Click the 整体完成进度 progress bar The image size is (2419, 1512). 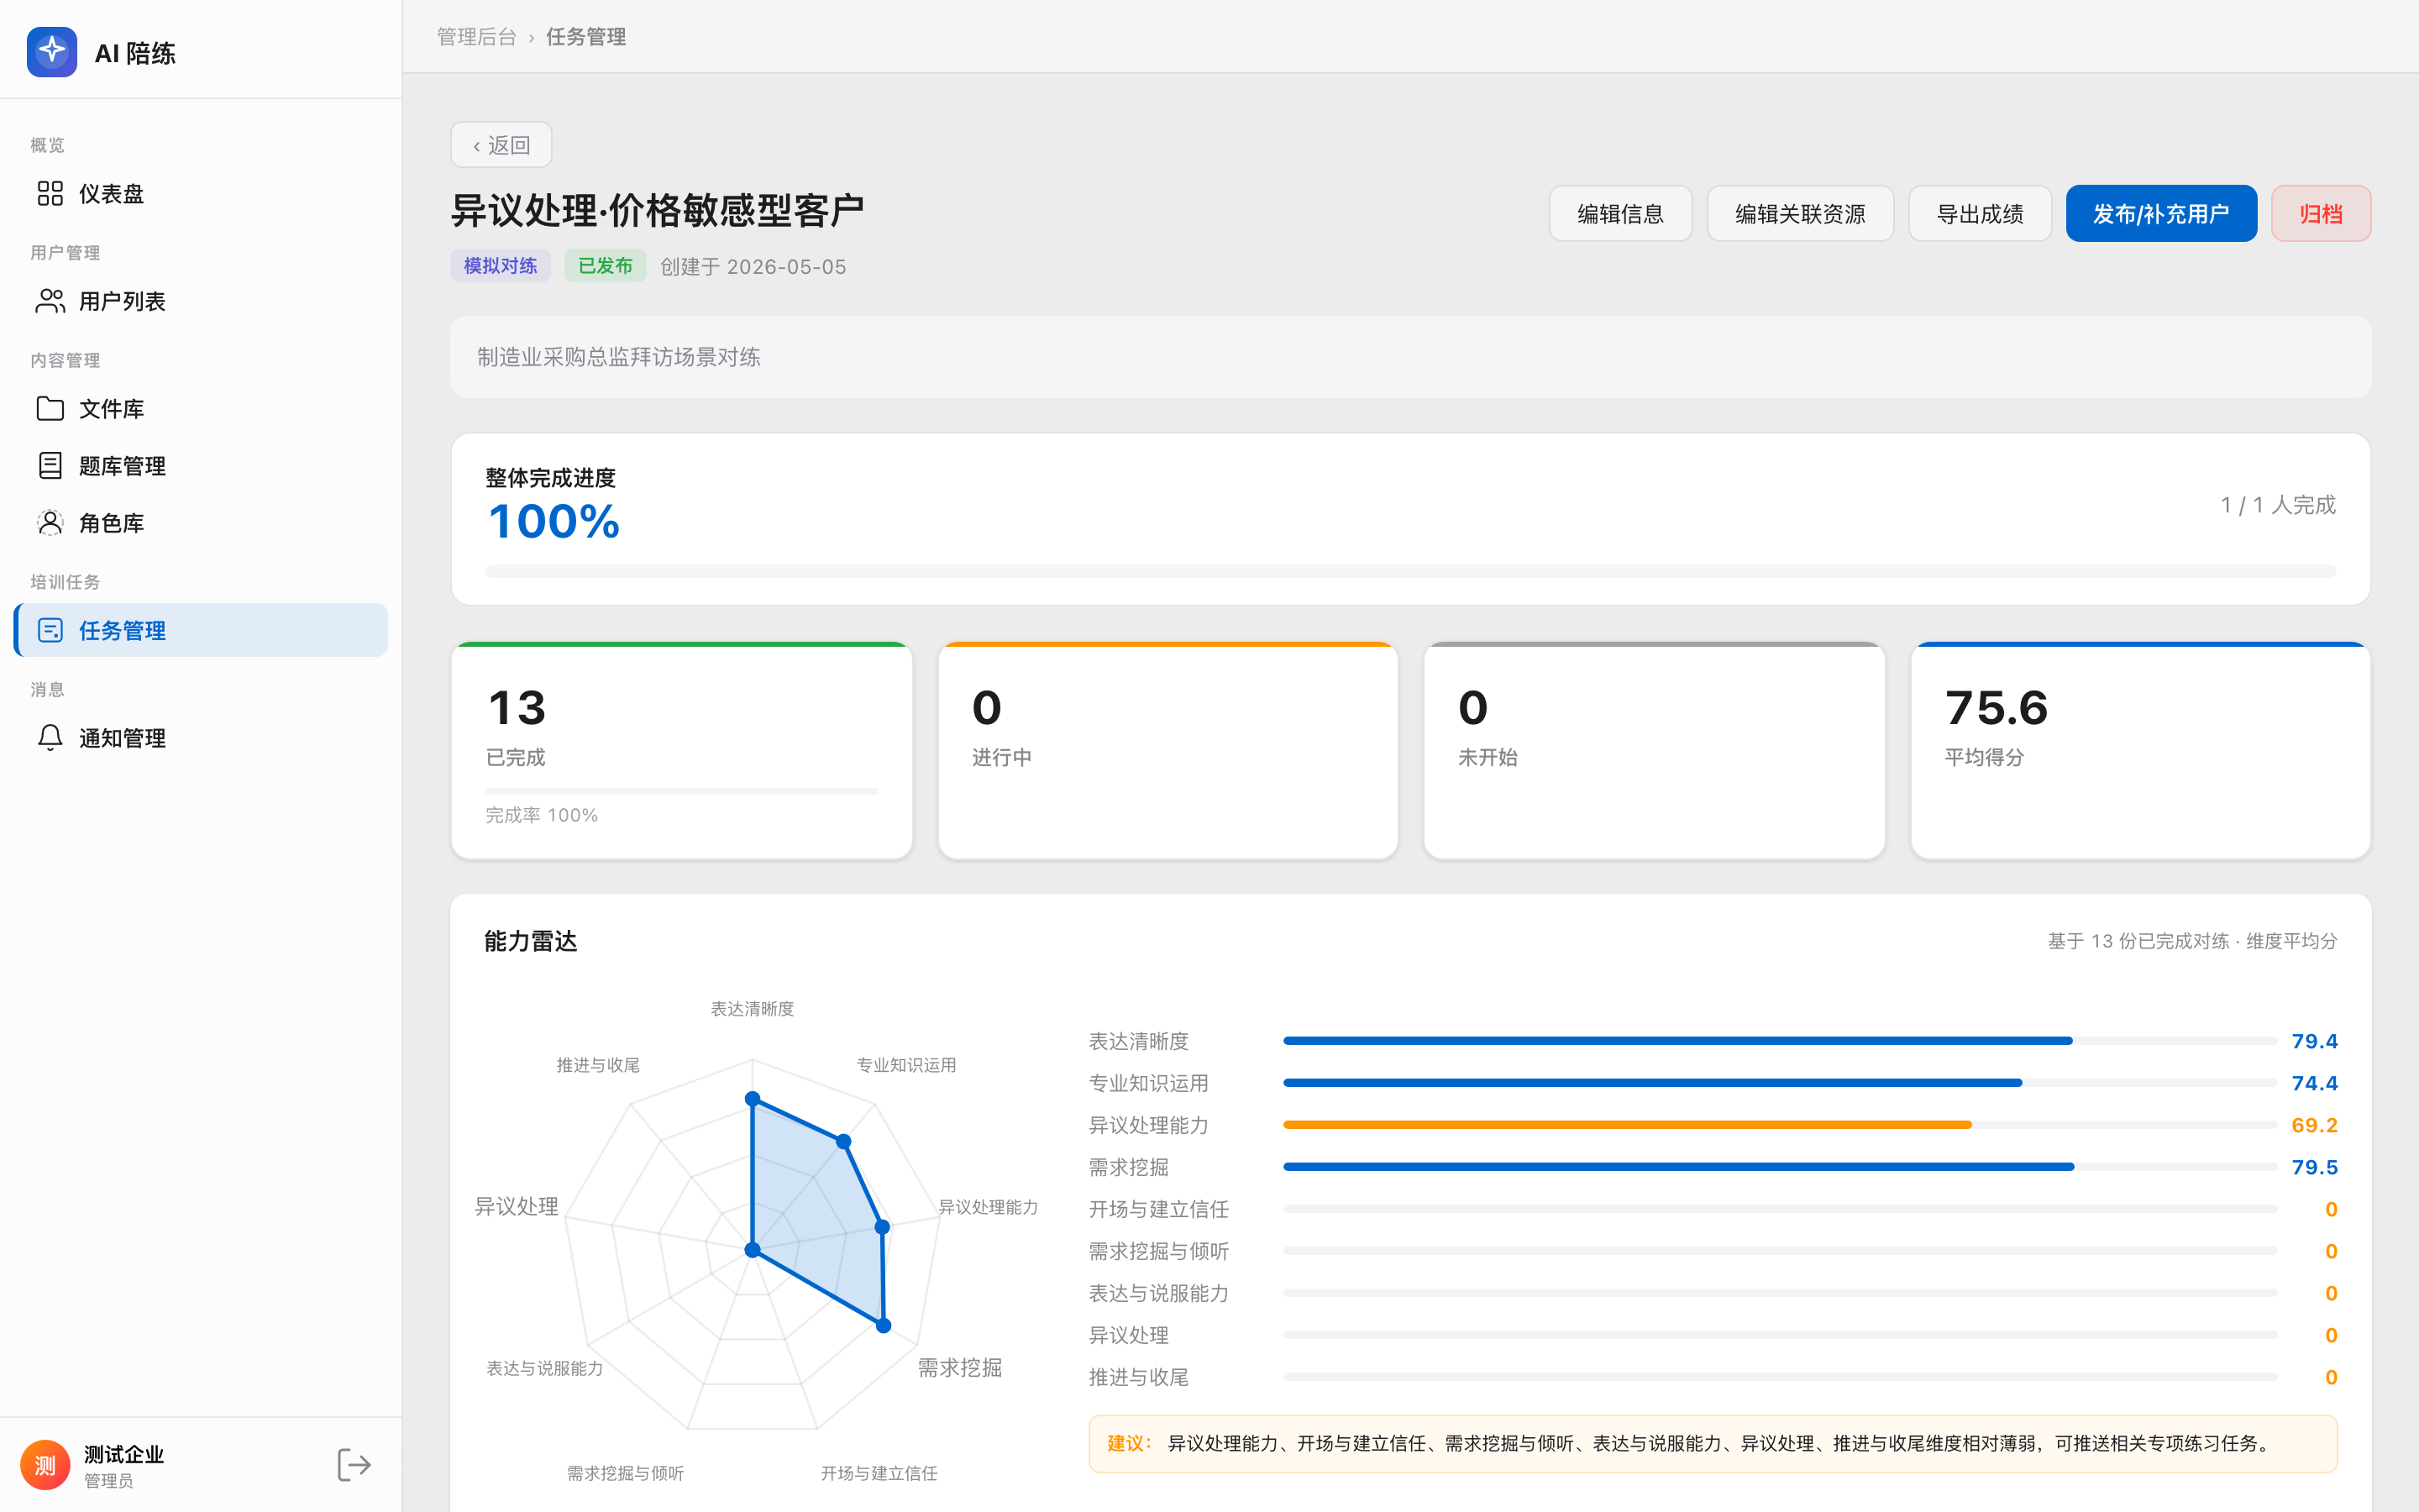pos(1410,571)
